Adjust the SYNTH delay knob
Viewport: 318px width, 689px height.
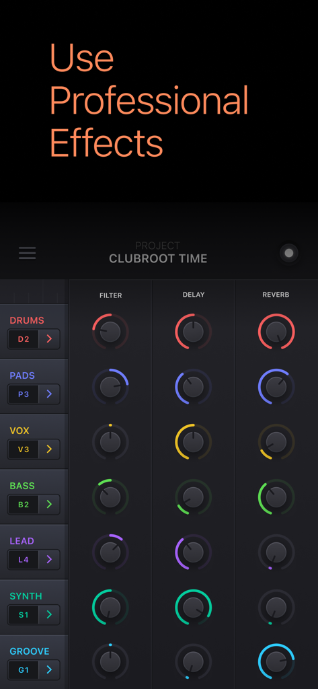[193, 608]
